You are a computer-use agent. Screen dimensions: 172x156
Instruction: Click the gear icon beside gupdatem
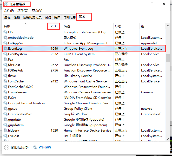point(5,125)
